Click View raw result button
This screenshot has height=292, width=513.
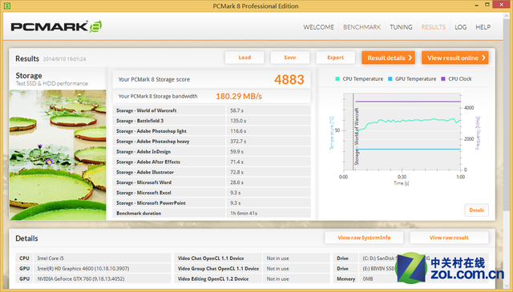[x=449, y=238]
